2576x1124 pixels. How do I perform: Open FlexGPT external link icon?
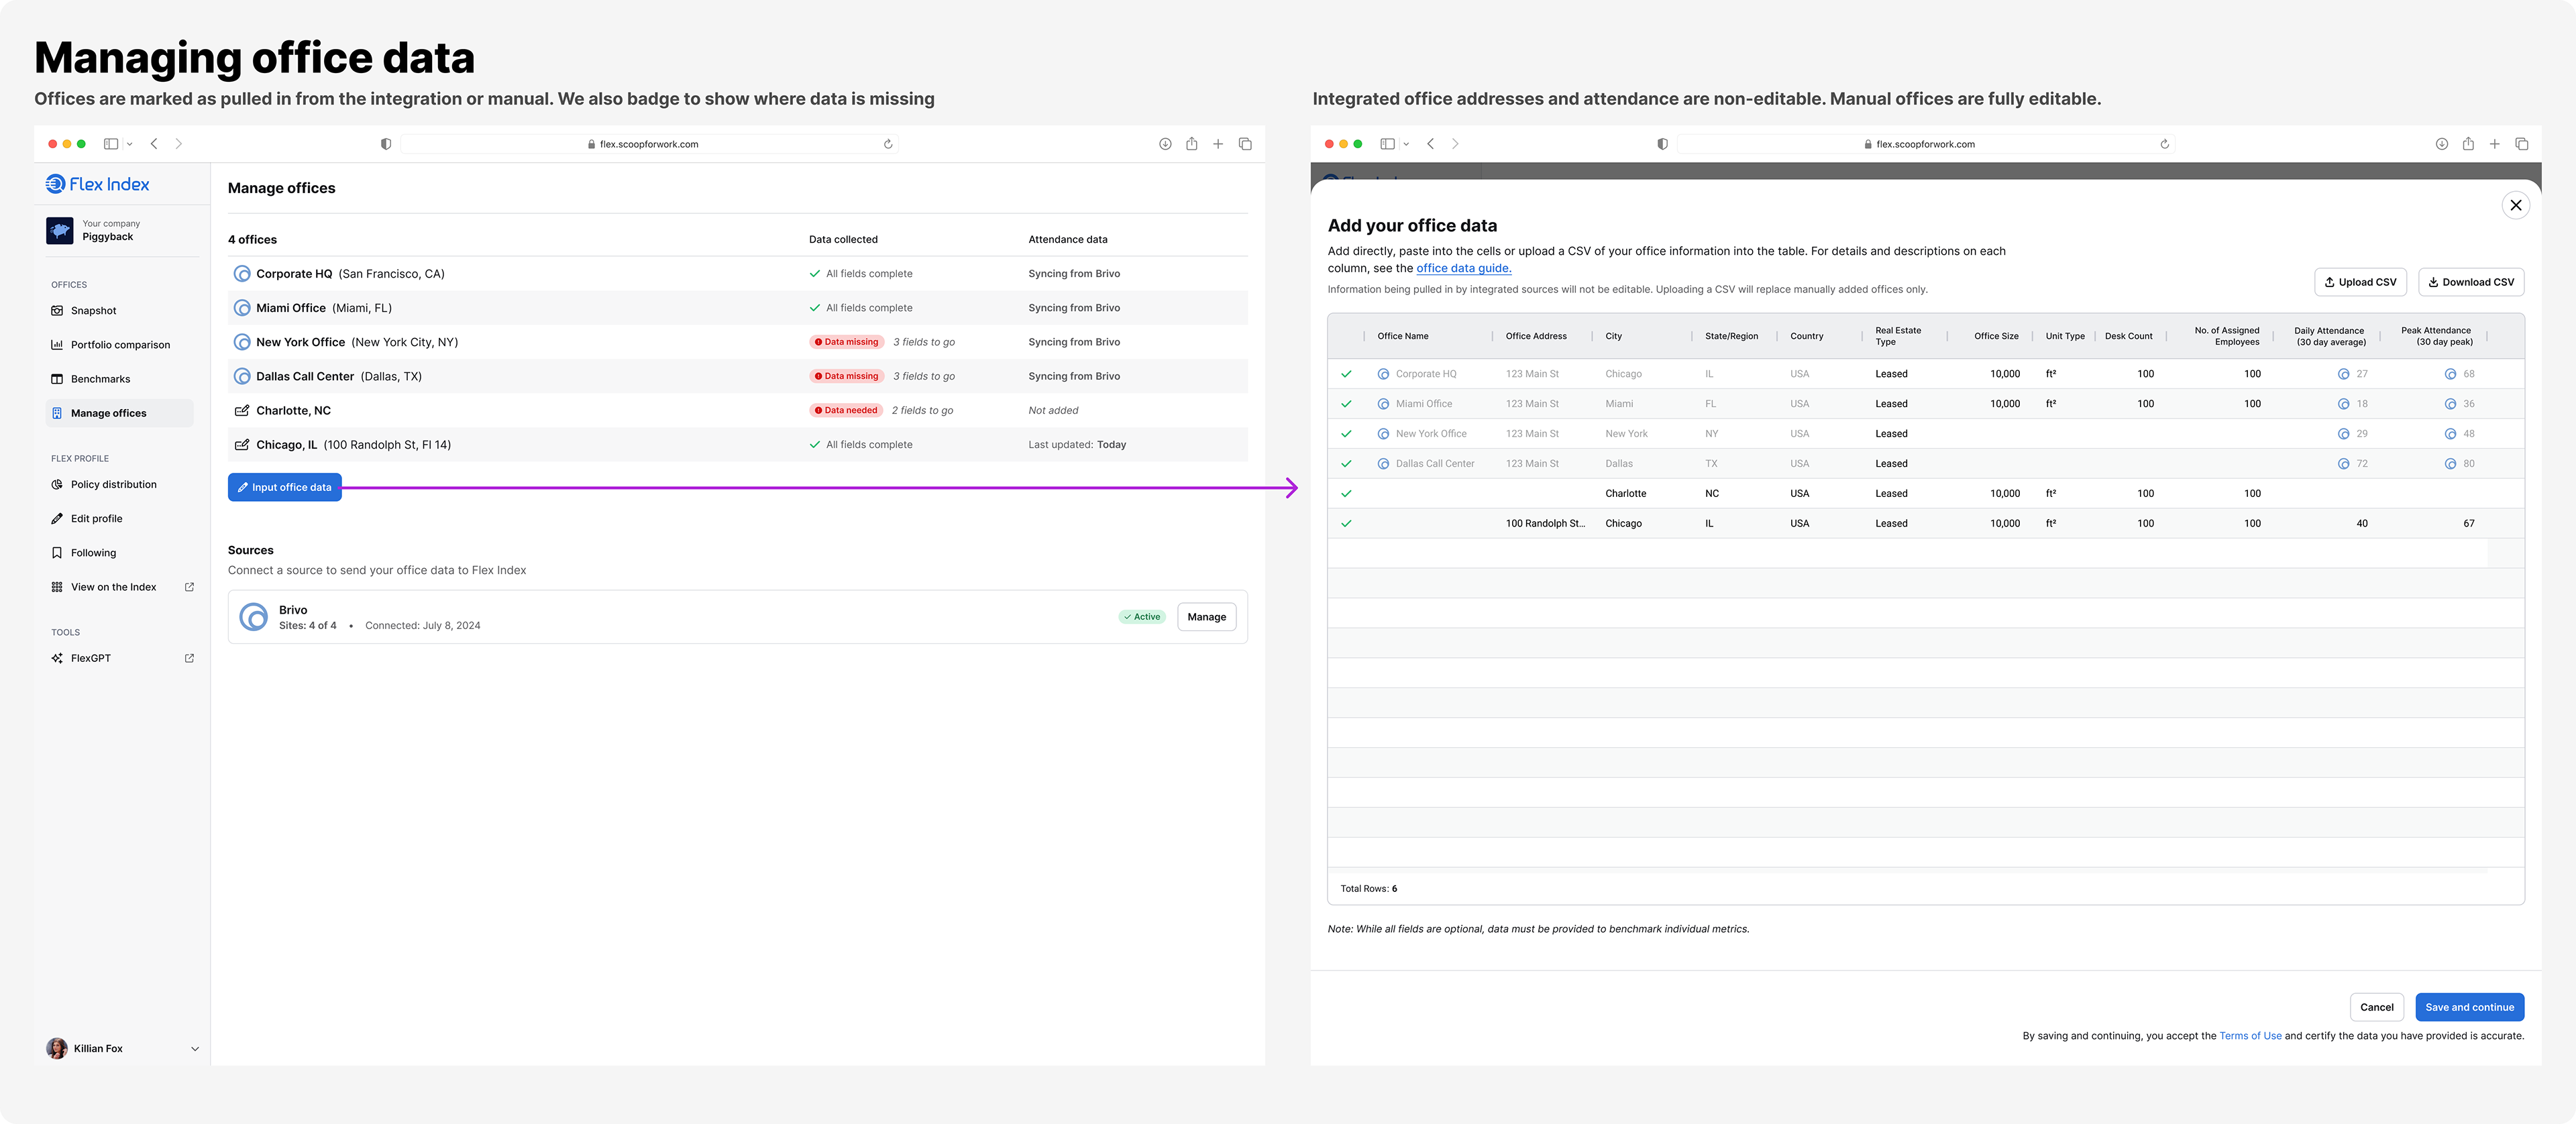point(189,658)
